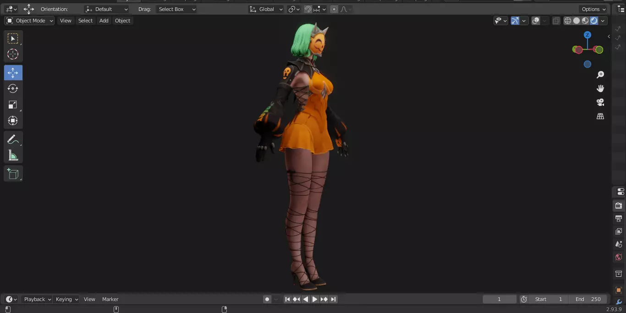Open the Object menu
The height and width of the screenshot is (313, 626).
[x=122, y=21]
